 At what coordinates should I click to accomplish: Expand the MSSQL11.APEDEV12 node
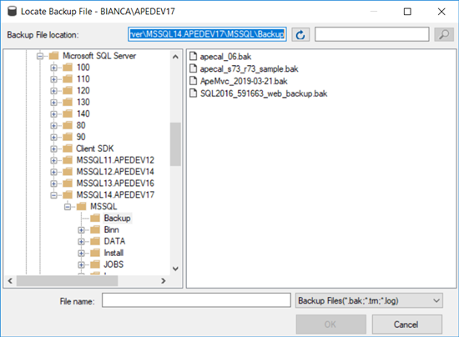(54, 160)
